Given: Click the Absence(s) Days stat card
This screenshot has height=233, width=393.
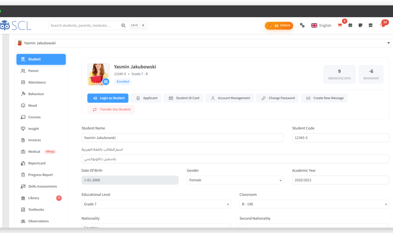Looking at the screenshot, I should click(339, 75).
